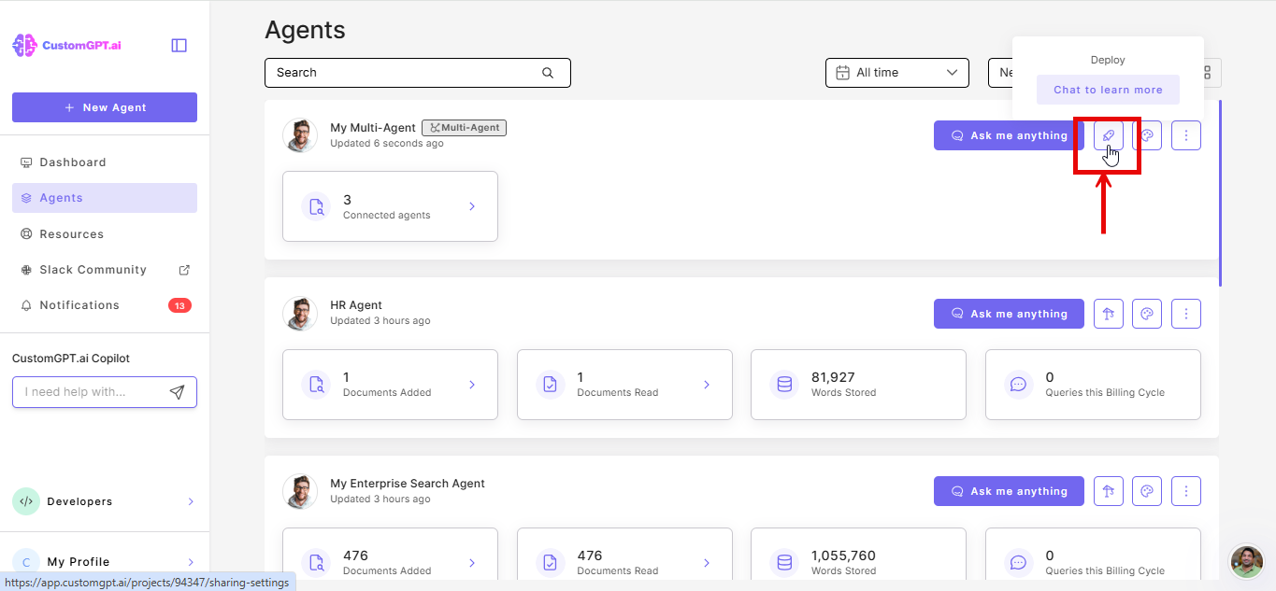Open Resources in the sidebar
The width and height of the screenshot is (1276, 591).
pyautogui.click(x=105, y=234)
